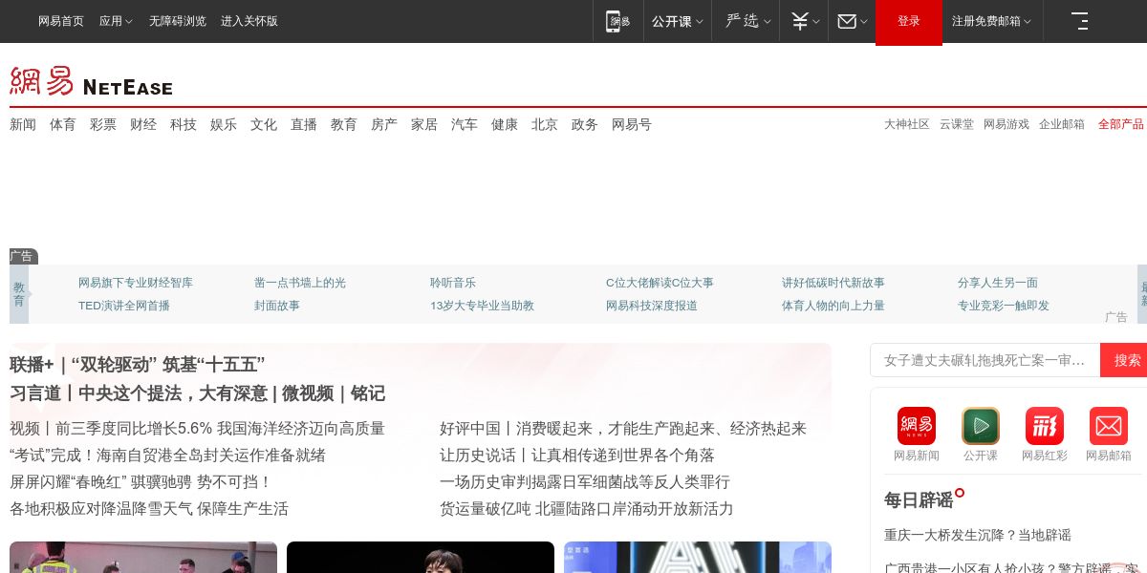Expand the ¥ wallet dropdown
1147x573 pixels.
pyautogui.click(x=804, y=21)
